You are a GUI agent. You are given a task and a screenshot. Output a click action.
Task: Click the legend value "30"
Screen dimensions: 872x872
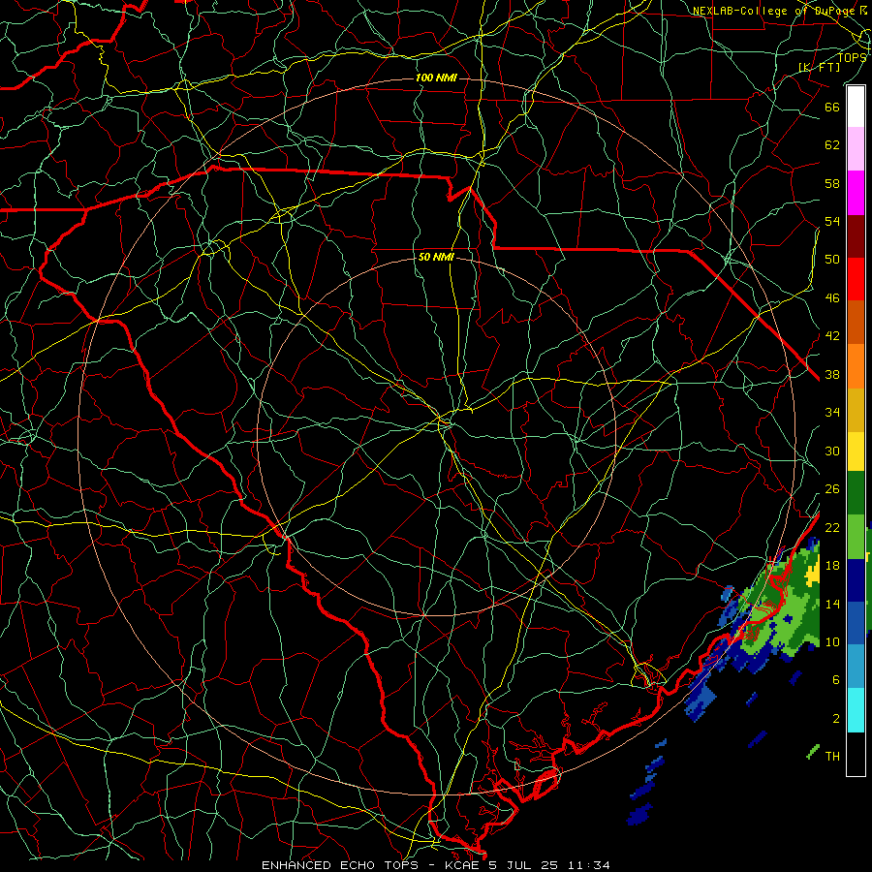click(832, 451)
